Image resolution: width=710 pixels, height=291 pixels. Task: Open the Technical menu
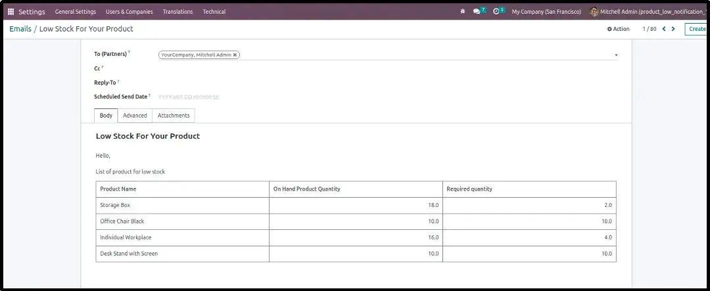tap(214, 12)
